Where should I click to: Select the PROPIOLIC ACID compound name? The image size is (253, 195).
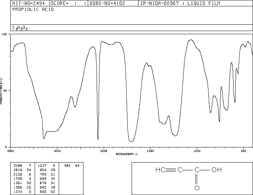point(33,10)
